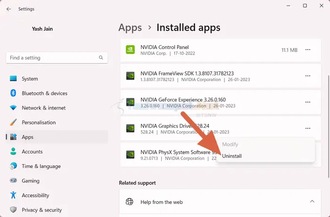
Task: Click the Personalisation paintbrush icon
Action: [13, 122]
